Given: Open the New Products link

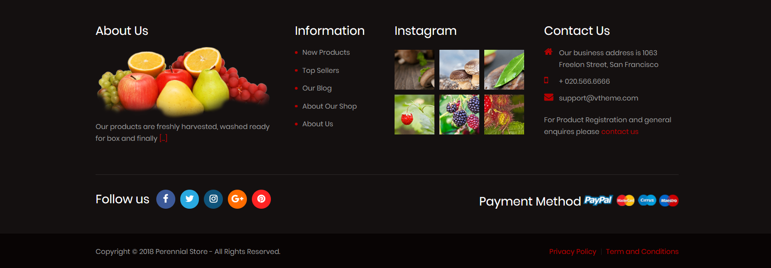Looking at the screenshot, I should [x=326, y=53].
